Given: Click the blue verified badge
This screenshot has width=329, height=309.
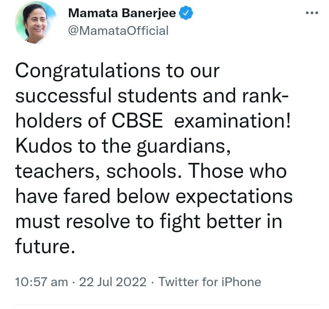Looking at the screenshot, I should coord(186,13).
